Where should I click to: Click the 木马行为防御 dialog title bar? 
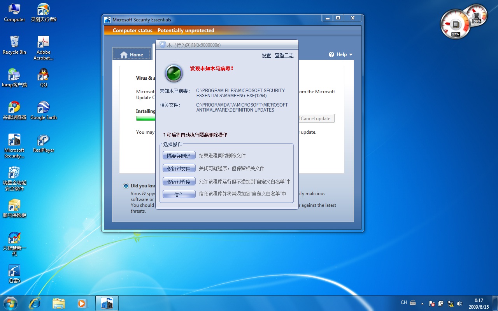click(x=227, y=45)
